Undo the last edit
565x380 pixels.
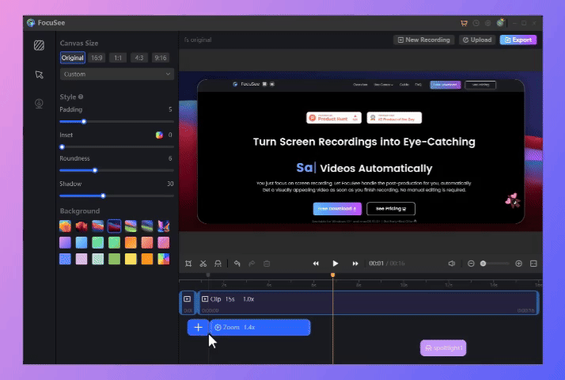tap(237, 264)
